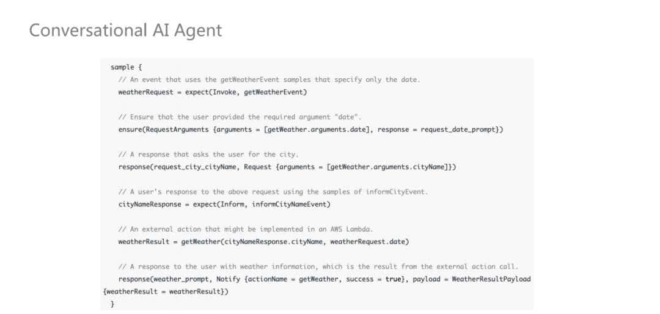The image size is (660, 314).
Task: Click the "{weatherResult = weatherResult})" line
Action: coord(166,291)
